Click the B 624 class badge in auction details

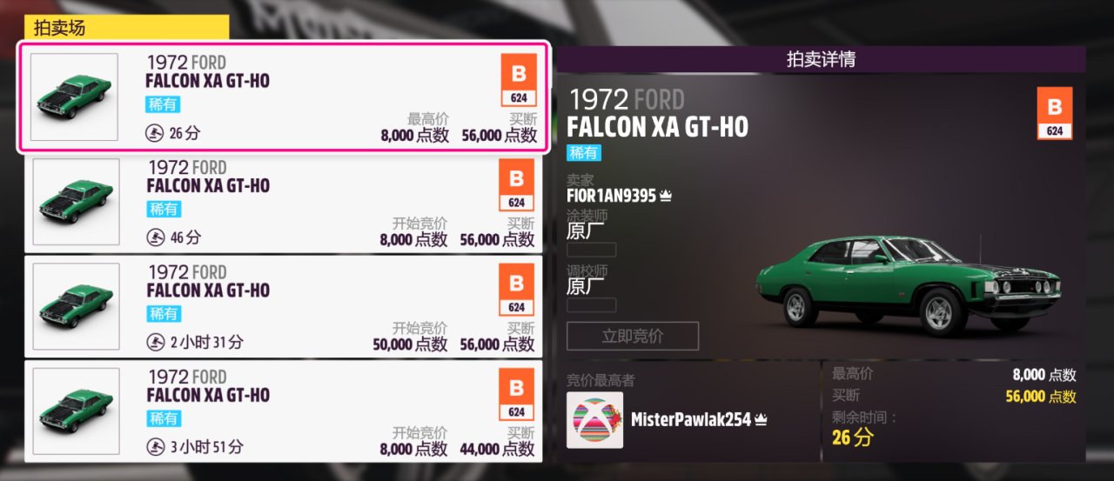(x=1055, y=114)
